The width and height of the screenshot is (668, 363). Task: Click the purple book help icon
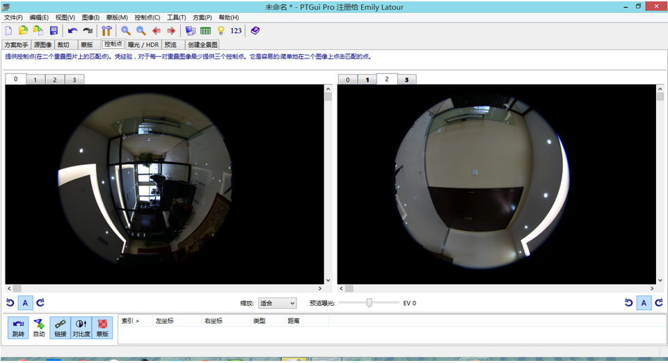point(255,31)
